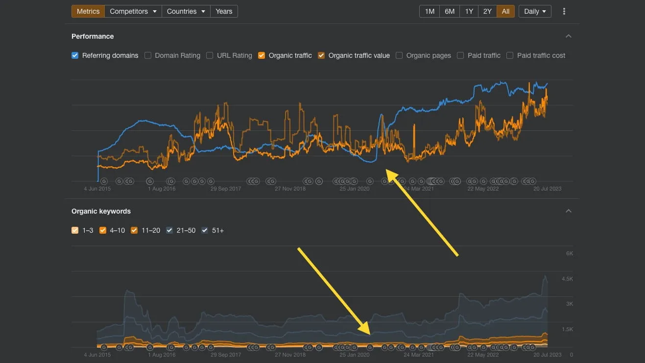Collapse the Organic keywords section
This screenshot has height=363, width=645.
tap(568, 211)
